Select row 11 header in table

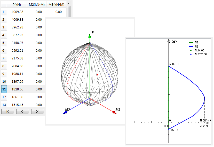click(x=4, y=89)
